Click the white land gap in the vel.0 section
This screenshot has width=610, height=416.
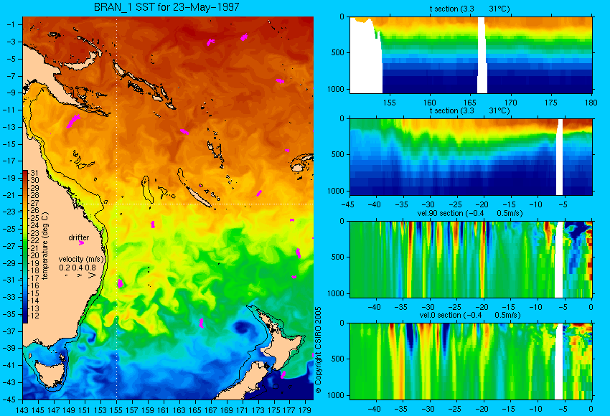[x=558, y=361]
